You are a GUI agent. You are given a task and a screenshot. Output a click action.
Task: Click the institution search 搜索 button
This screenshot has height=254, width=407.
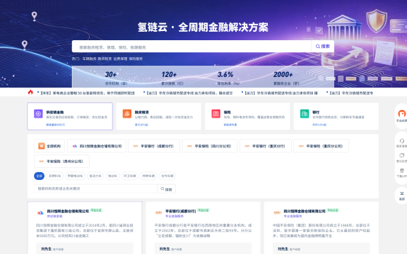click(166, 188)
